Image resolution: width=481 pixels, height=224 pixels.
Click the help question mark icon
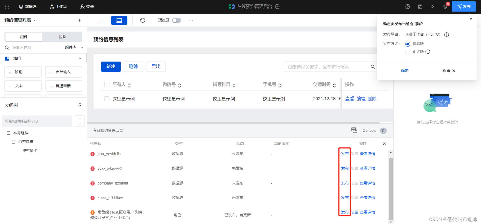pos(408,7)
